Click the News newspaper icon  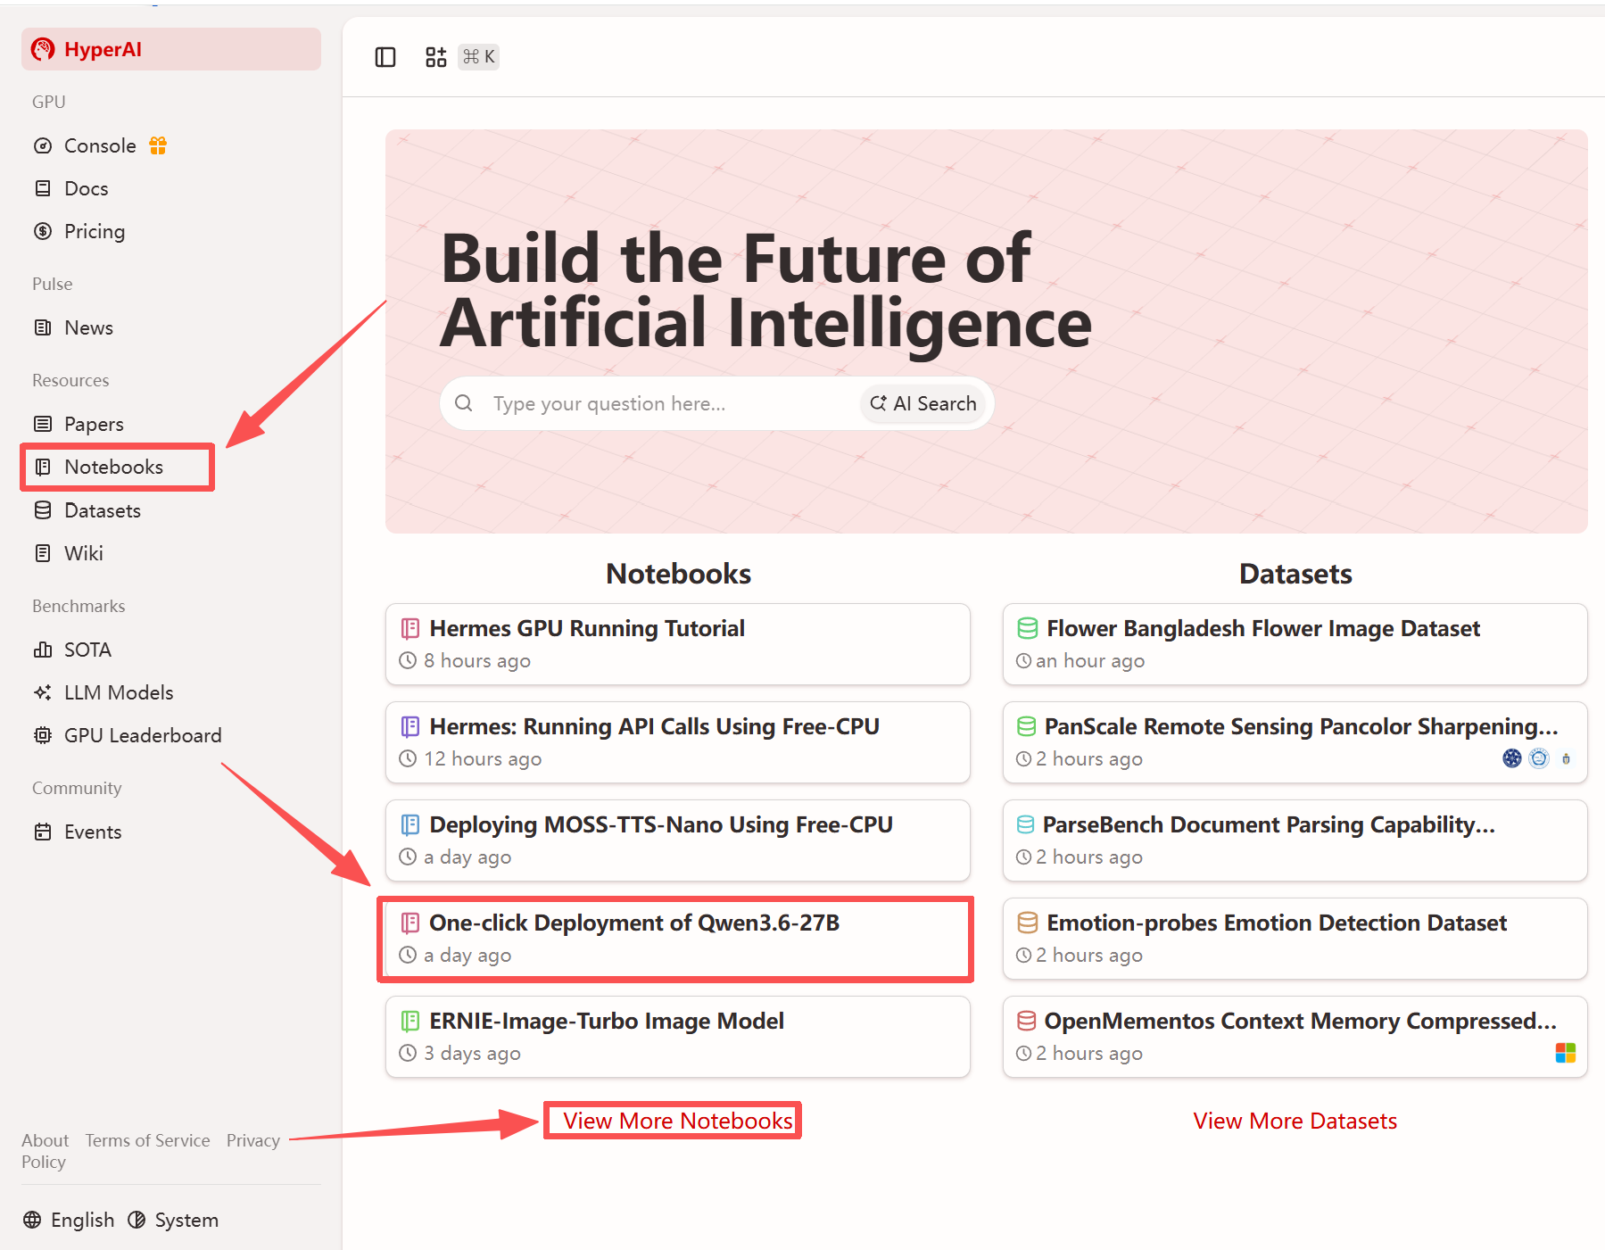coord(43,327)
